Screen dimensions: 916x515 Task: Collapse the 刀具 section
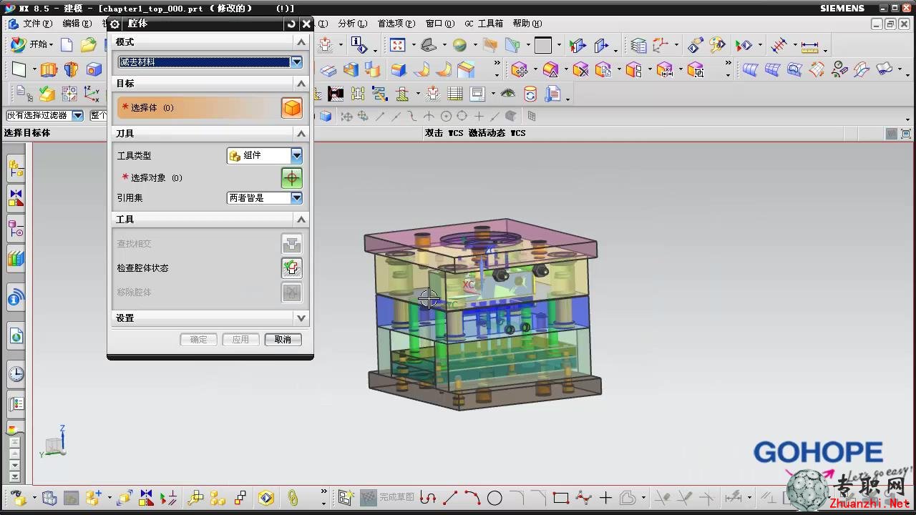[x=301, y=134]
